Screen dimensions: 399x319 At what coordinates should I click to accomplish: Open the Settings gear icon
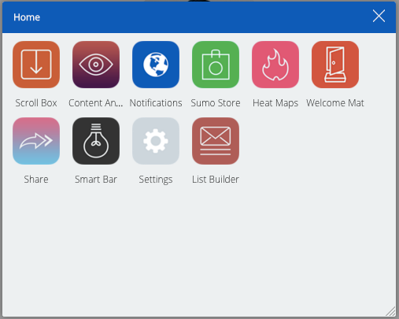[156, 141]
